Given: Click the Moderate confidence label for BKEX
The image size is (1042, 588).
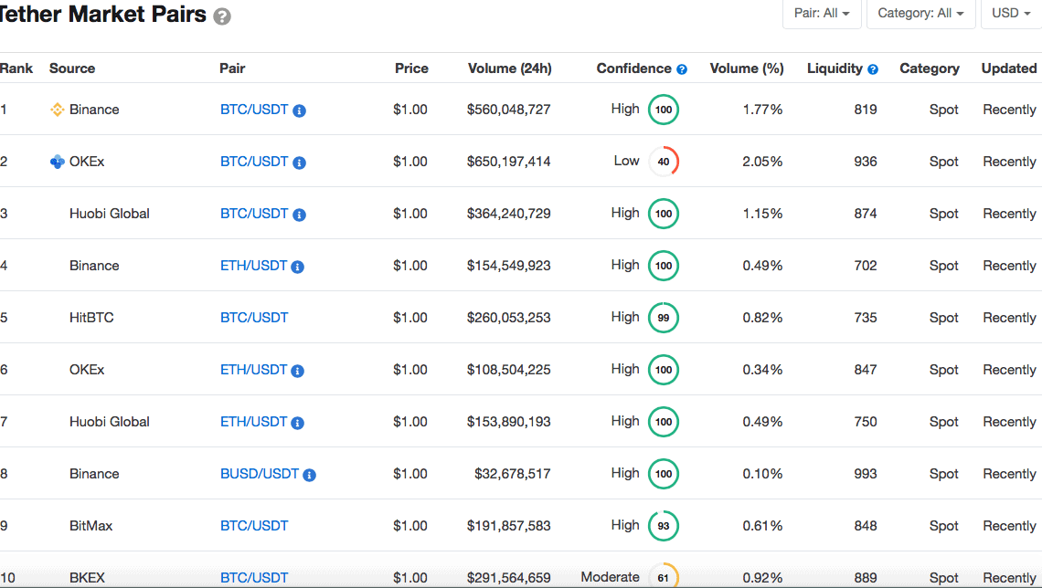Looking at the screenshot, I should 610,577.
